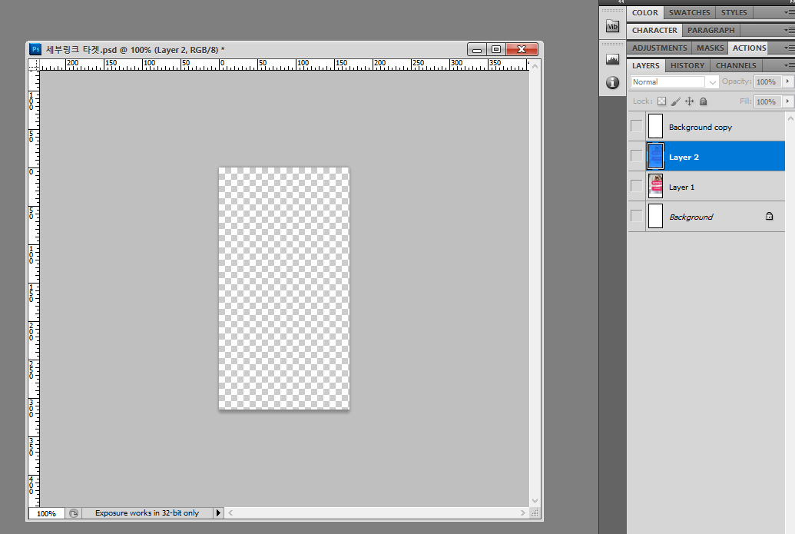Toggle lock all padlock icon
This screenshot has width=795, height=534.
point(704,101)
